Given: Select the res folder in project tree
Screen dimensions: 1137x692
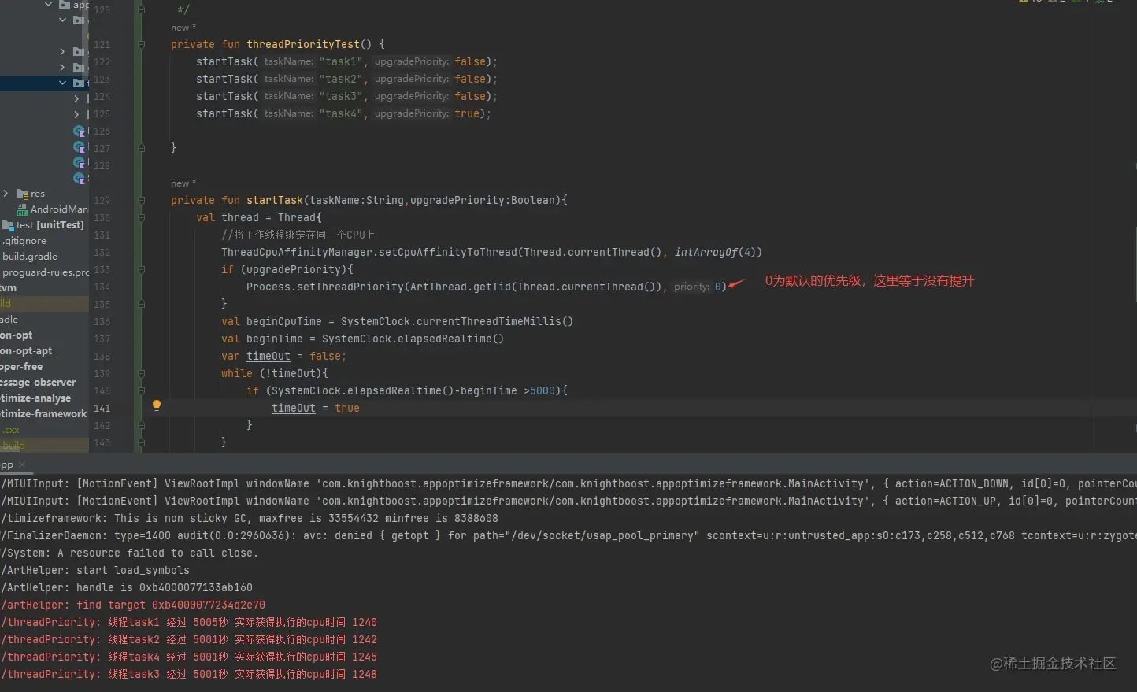Looking at the screenshot, I should tap(38, 194).
